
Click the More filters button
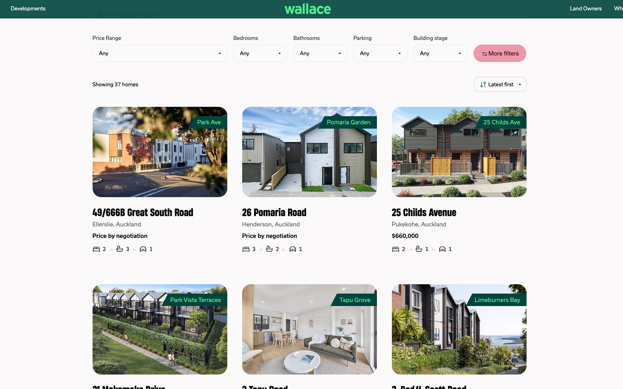[500, 53]
